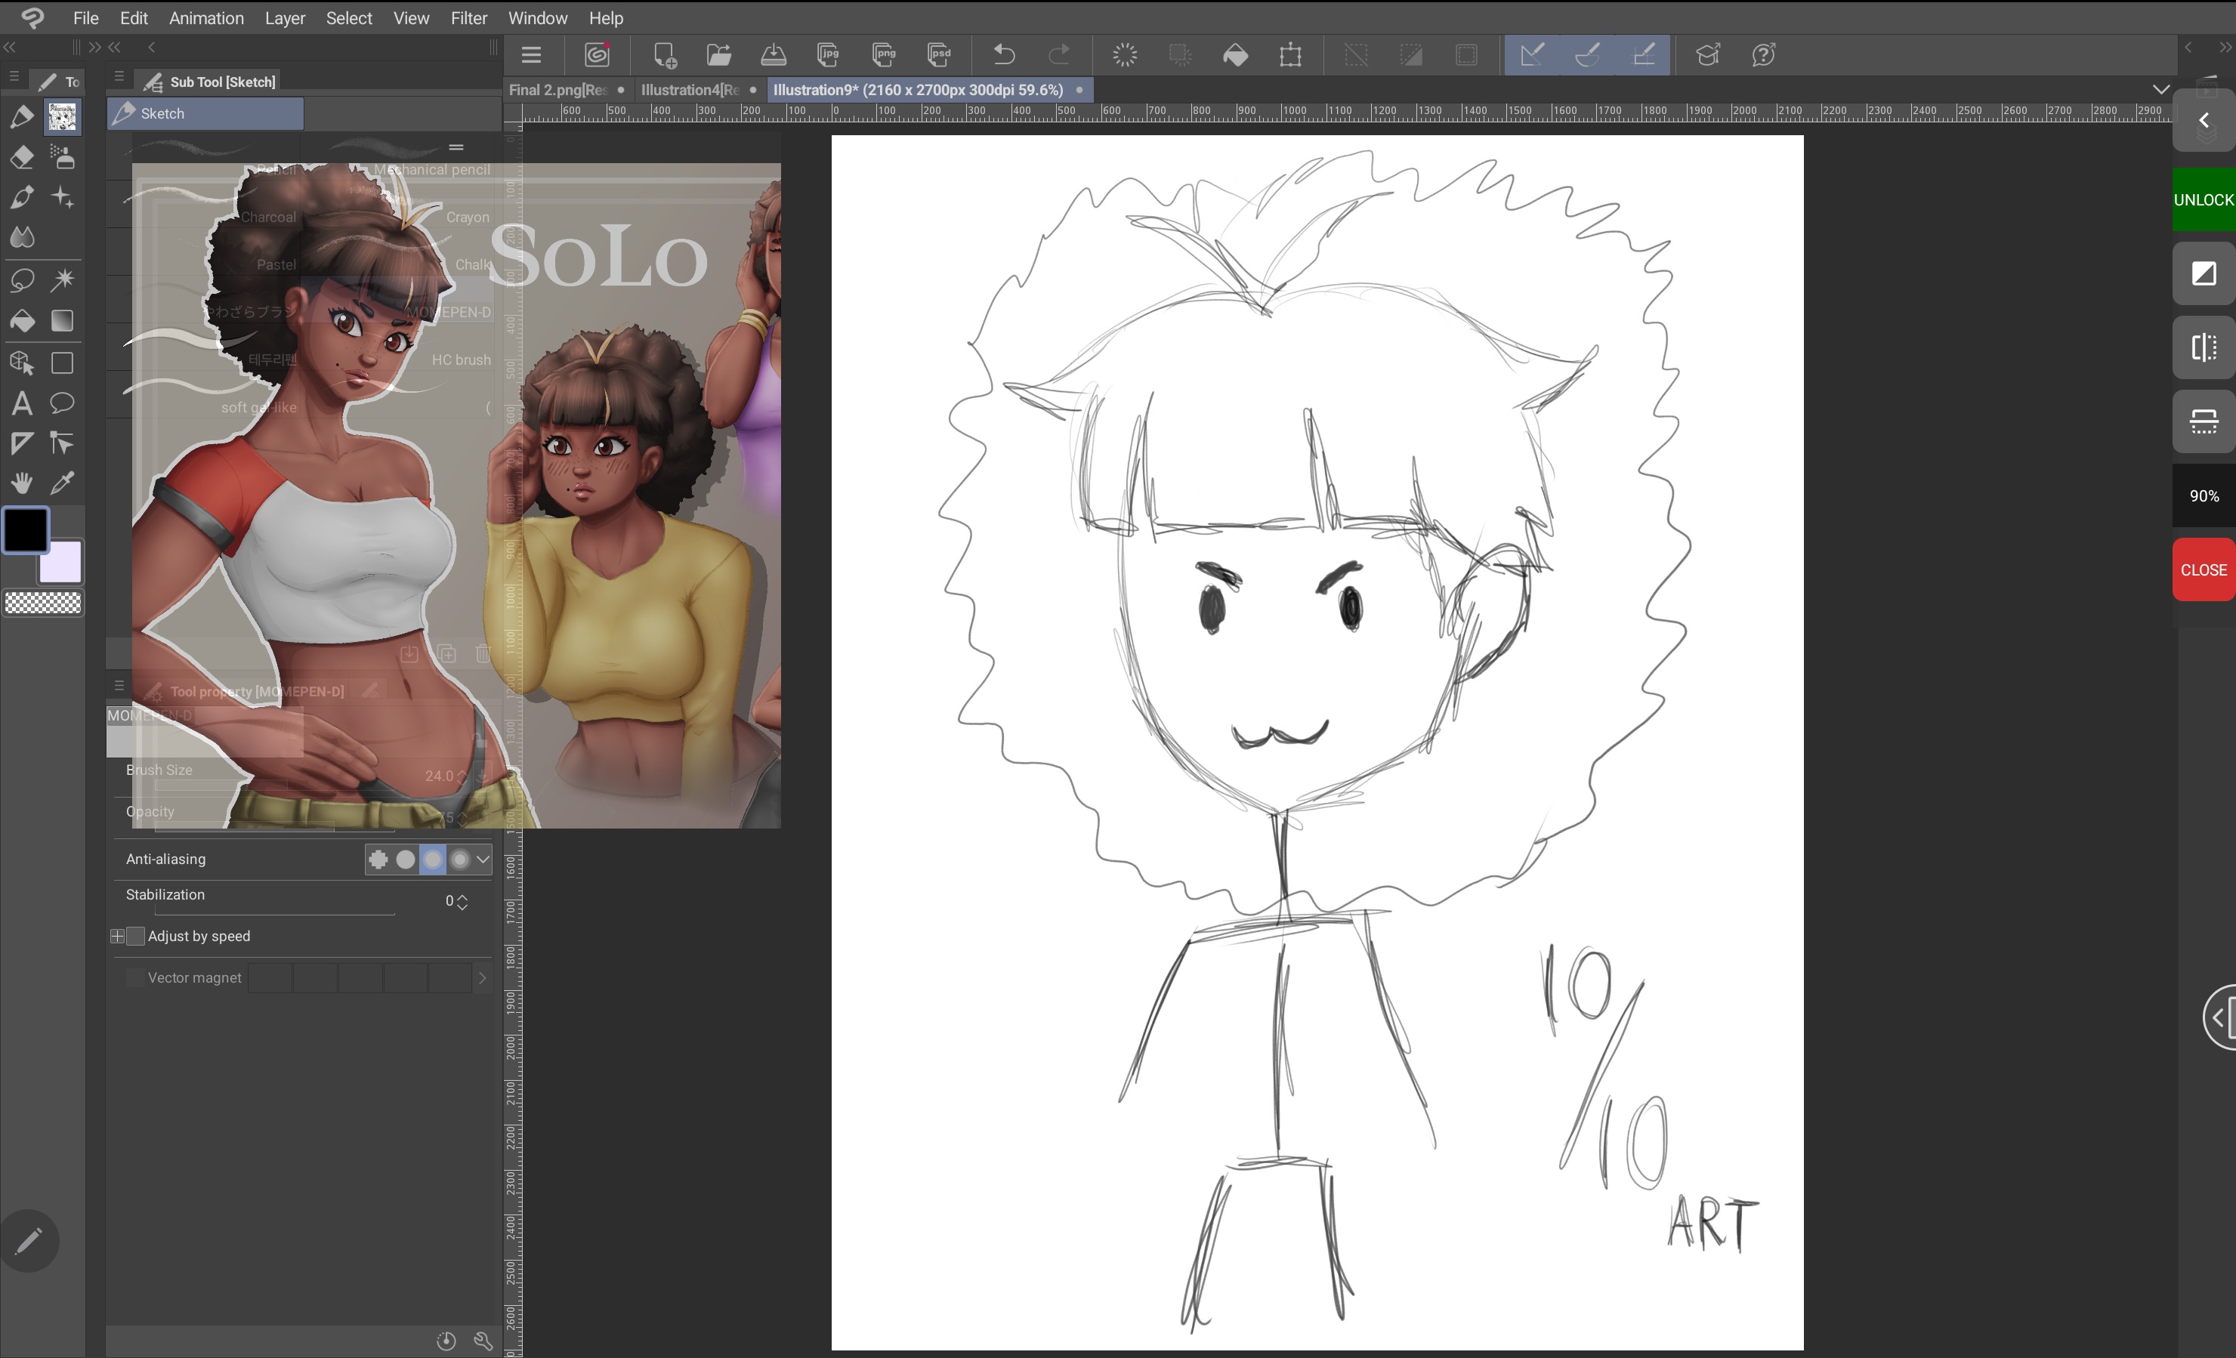Select the Text tool

pos(22,403)
